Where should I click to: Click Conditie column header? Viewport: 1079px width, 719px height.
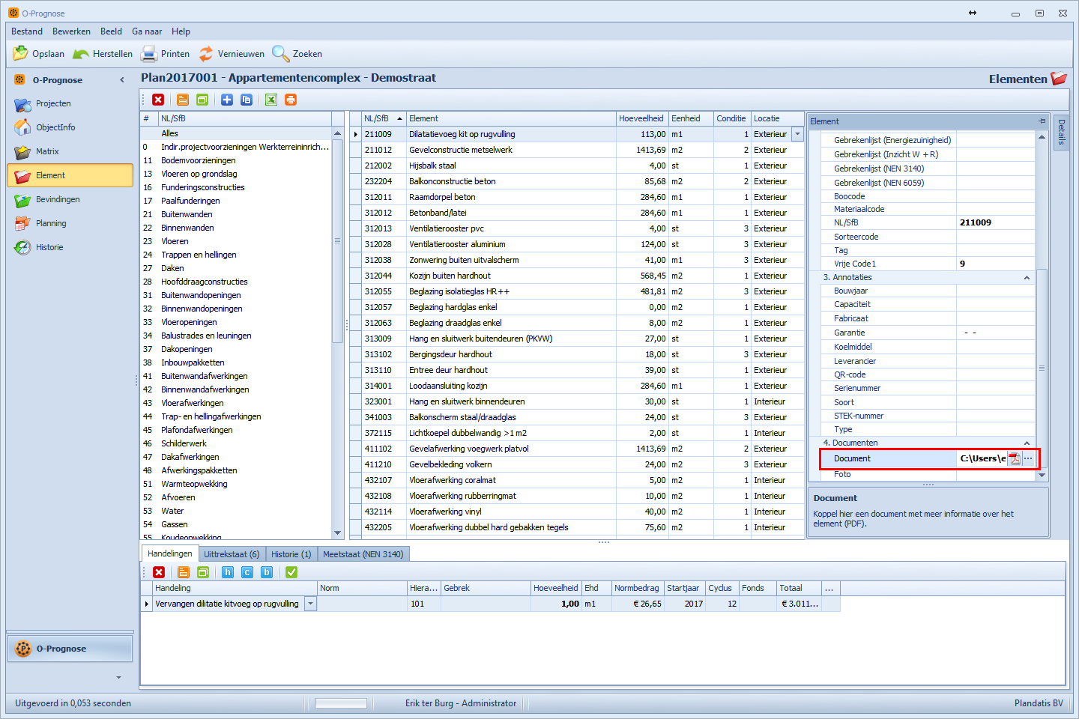(x=731, y=118)
